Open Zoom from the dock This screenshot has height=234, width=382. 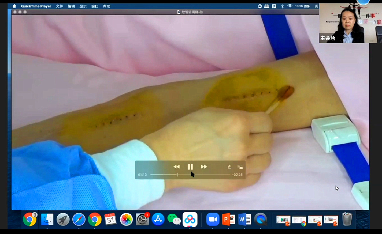click(x=213, y=220)
